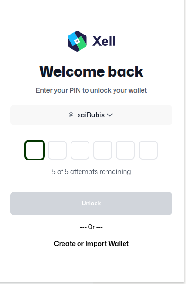Click the --- Or --- separator text
The width and height of the screenshot is (186, 284).
coord(91,227)
